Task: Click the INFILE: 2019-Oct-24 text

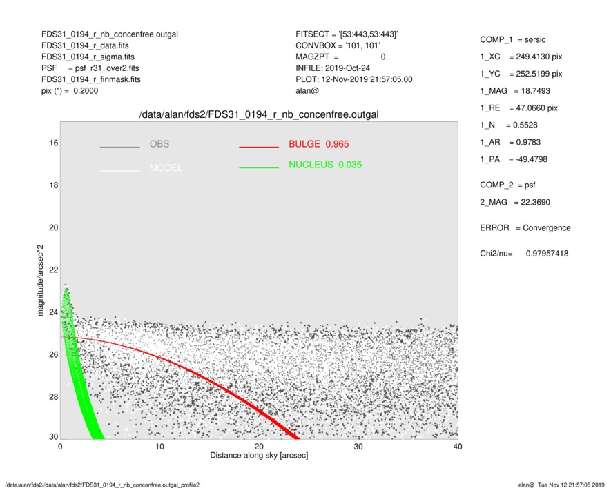Action: [333, 68]
